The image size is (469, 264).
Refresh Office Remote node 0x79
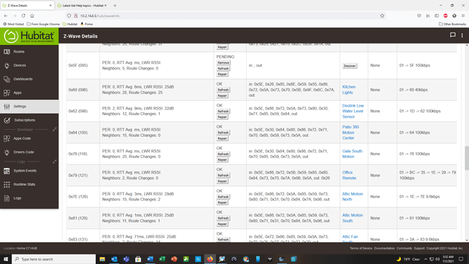(x=223, y=176)
